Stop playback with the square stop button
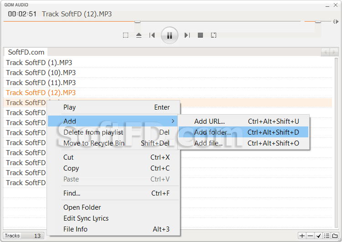Viewport: 342px width, 242px height. click(x=200, y=35)
